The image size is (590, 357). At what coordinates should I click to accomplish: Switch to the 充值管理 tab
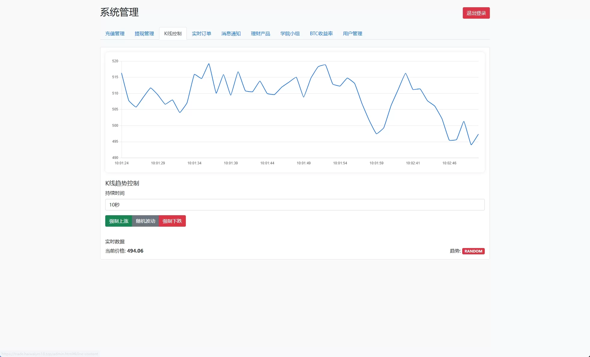pos(115,33)
